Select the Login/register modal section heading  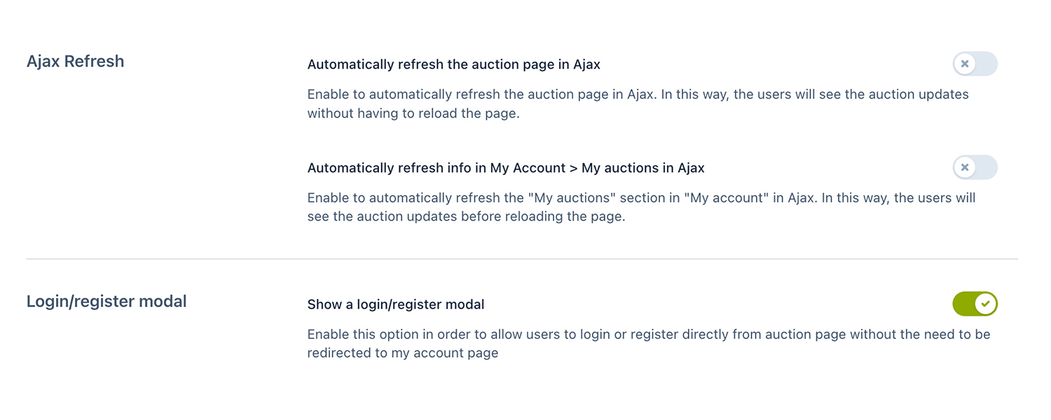pos(107,301)
